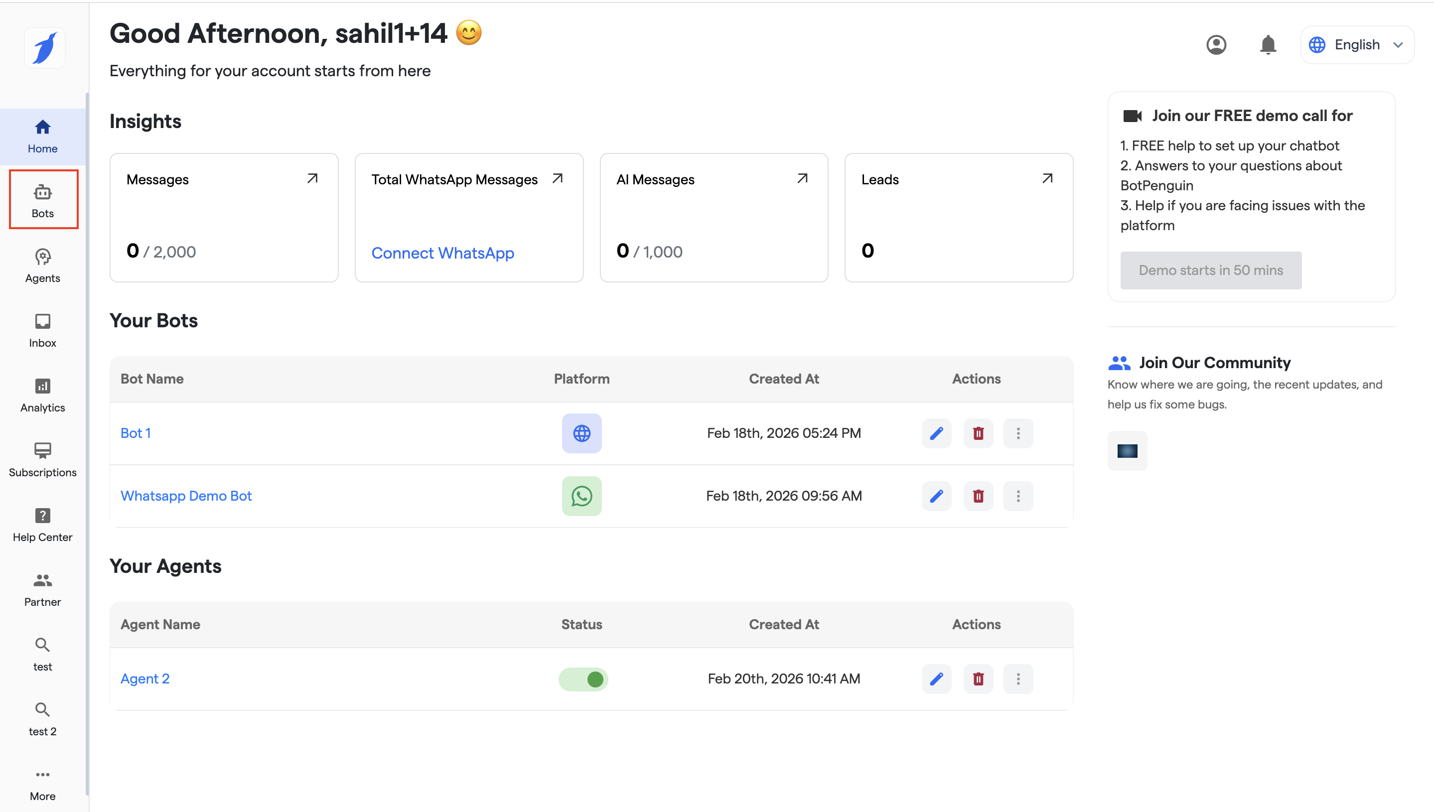Click the notification bell icon
1434x812 pixels.
[x=1267, y=45]
